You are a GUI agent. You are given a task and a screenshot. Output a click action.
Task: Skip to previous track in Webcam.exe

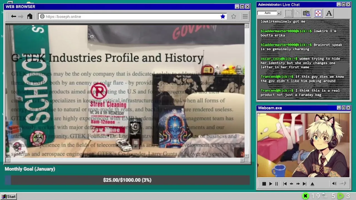point(285,184)
